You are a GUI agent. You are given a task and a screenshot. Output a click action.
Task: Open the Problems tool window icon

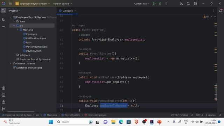(x=3, y=102)
